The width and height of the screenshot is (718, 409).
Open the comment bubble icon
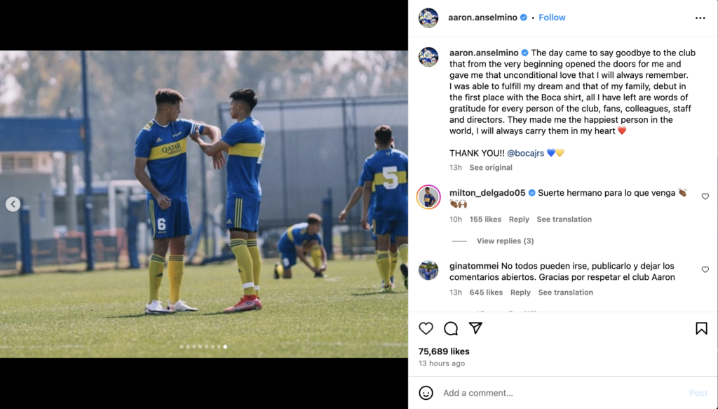tap(451, 328)
